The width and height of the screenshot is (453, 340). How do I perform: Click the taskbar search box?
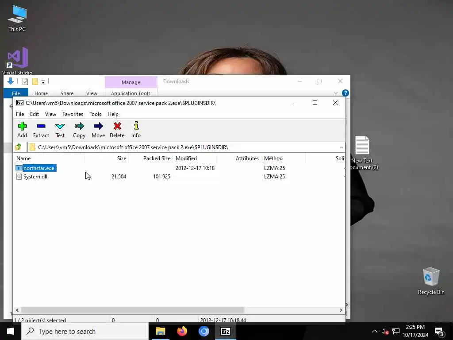pyautogui.click(x=85, y=331)
